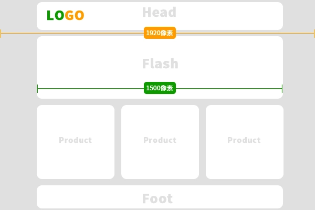
Task: Click the right end tick of the green 1500 line
Action: tap(282, 88)
